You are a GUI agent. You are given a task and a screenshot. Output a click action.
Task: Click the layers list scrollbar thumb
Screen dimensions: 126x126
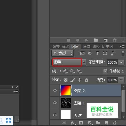coord(123,101)
